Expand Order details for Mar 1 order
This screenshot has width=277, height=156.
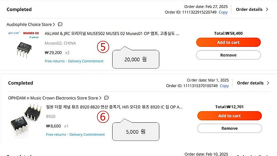[253, 83]
